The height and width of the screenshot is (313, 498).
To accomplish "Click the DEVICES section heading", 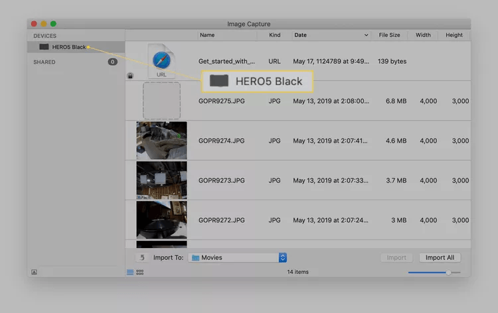I will pyautogui.click(x=44, y=36).
